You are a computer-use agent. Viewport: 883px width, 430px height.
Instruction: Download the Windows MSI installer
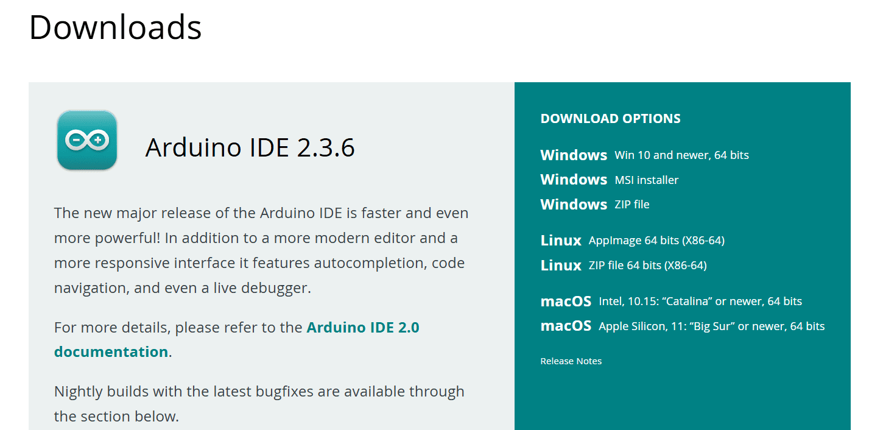609,180
